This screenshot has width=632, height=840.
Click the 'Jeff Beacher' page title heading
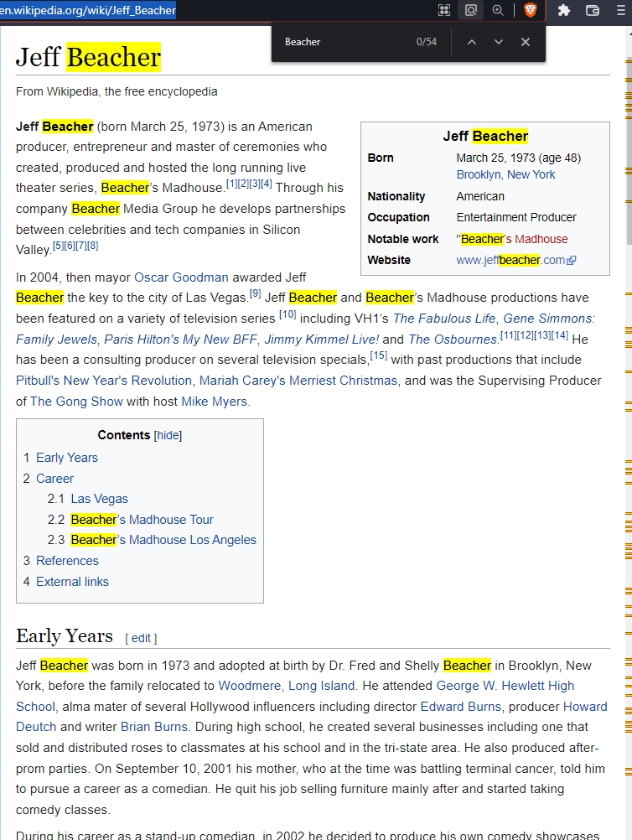tap(88, 57)
